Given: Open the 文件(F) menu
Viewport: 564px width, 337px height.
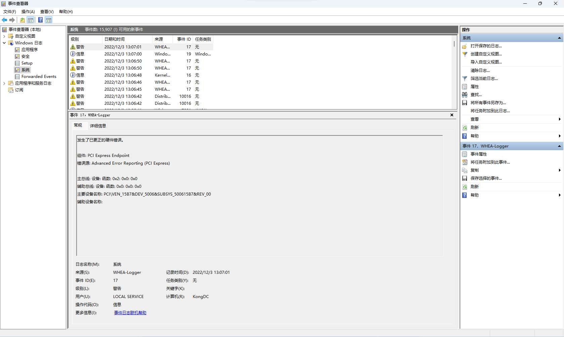Looking at the screenshot, I should click(x=10, y=12).
